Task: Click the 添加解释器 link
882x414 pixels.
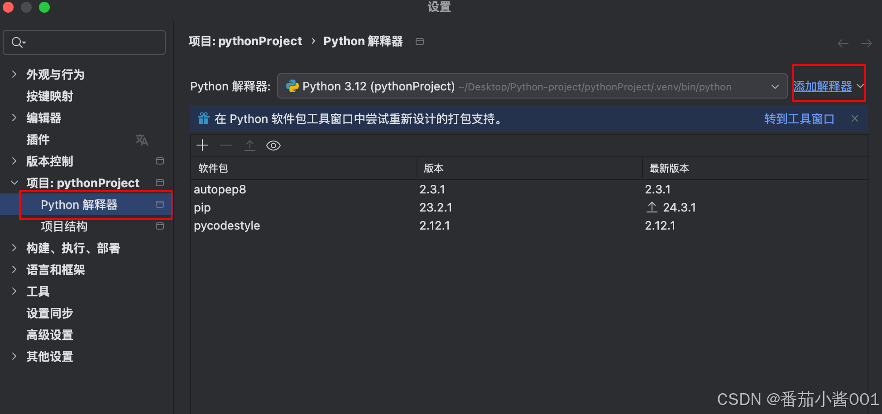Action: click(822, 86)
